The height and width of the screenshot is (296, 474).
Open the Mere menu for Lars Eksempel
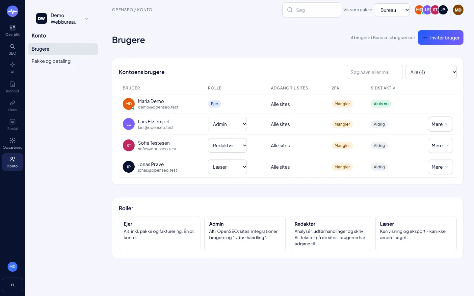click(440, 124)
